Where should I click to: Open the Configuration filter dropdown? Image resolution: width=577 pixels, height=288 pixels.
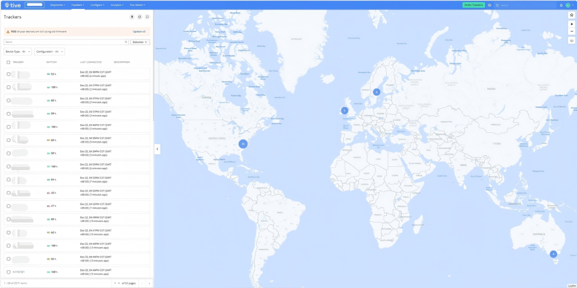coord(50,52)
